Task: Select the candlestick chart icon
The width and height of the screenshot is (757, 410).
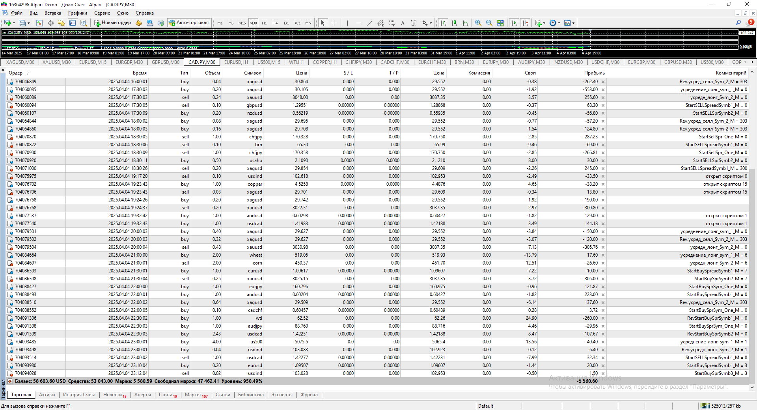Action: pyautogui.click(x=454, y=23)
